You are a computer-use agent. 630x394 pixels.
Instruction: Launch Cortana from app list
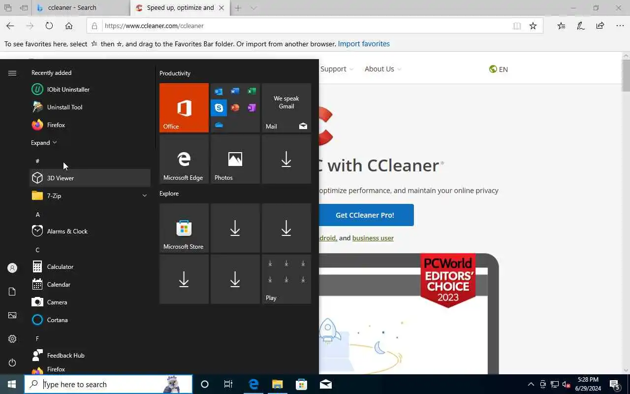(x=90, y=320)
